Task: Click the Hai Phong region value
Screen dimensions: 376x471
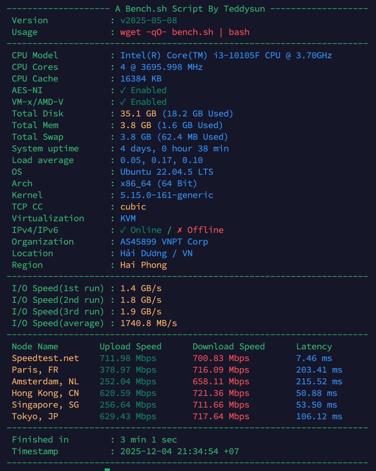Action: [143, 265]
